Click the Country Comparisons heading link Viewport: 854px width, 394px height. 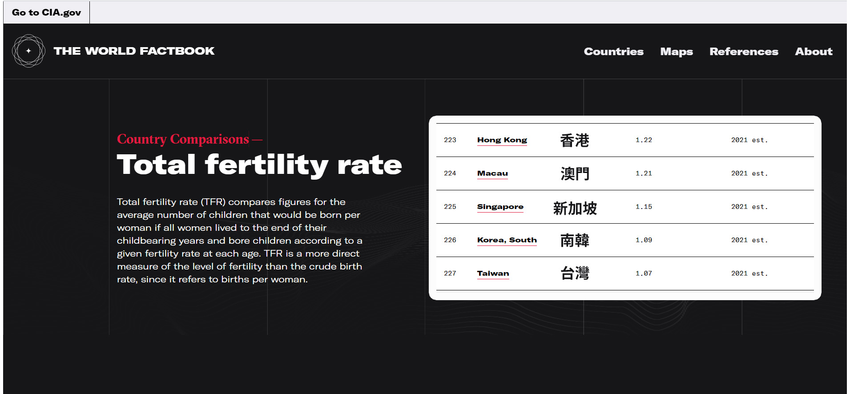tap(183, 139)
